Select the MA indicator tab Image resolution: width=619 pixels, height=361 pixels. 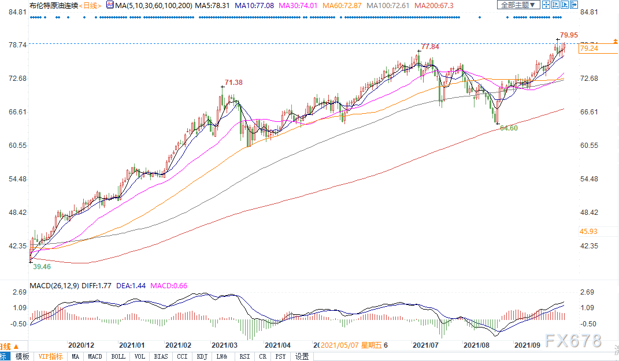pyautogui.click(x=75, y=356)
